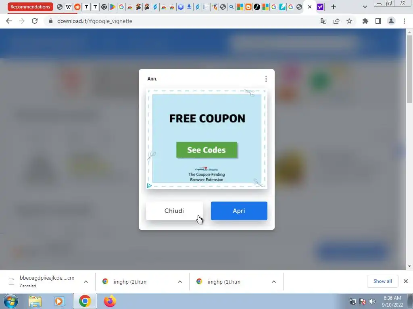Bookmark this page with the star icon
The width and height of the screenshot is (413, 309).
click(349, 21)
